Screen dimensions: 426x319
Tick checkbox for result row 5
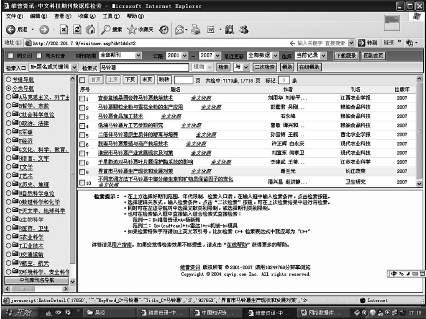(82, 135)
